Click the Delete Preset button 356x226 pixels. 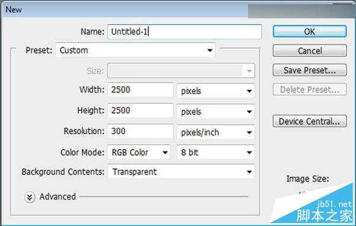pyautogui.click(x=310, y=89)
